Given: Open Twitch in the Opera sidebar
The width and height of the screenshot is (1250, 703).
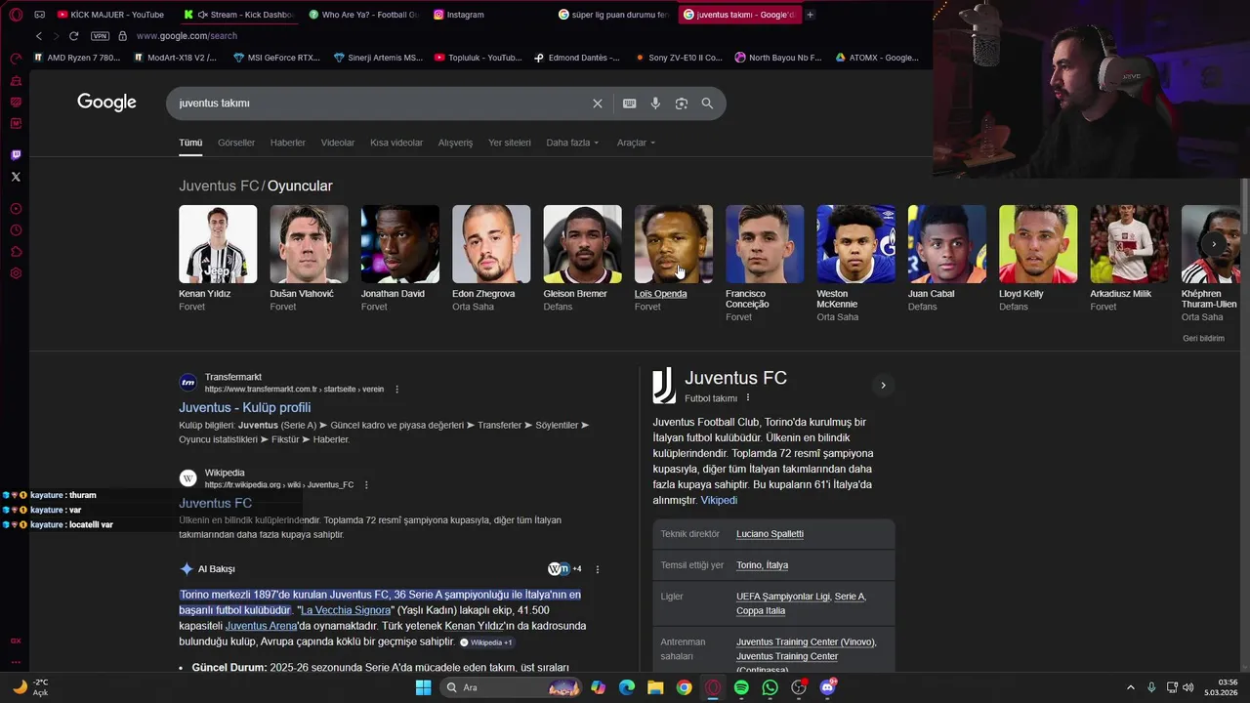Looking at the screenshot, I should (x=16, y=155).
